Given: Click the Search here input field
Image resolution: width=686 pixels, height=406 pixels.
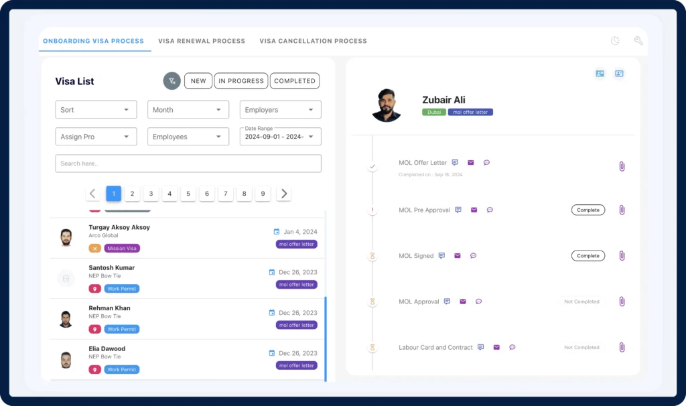Looking at the screenshot, I should click(188, 163).
